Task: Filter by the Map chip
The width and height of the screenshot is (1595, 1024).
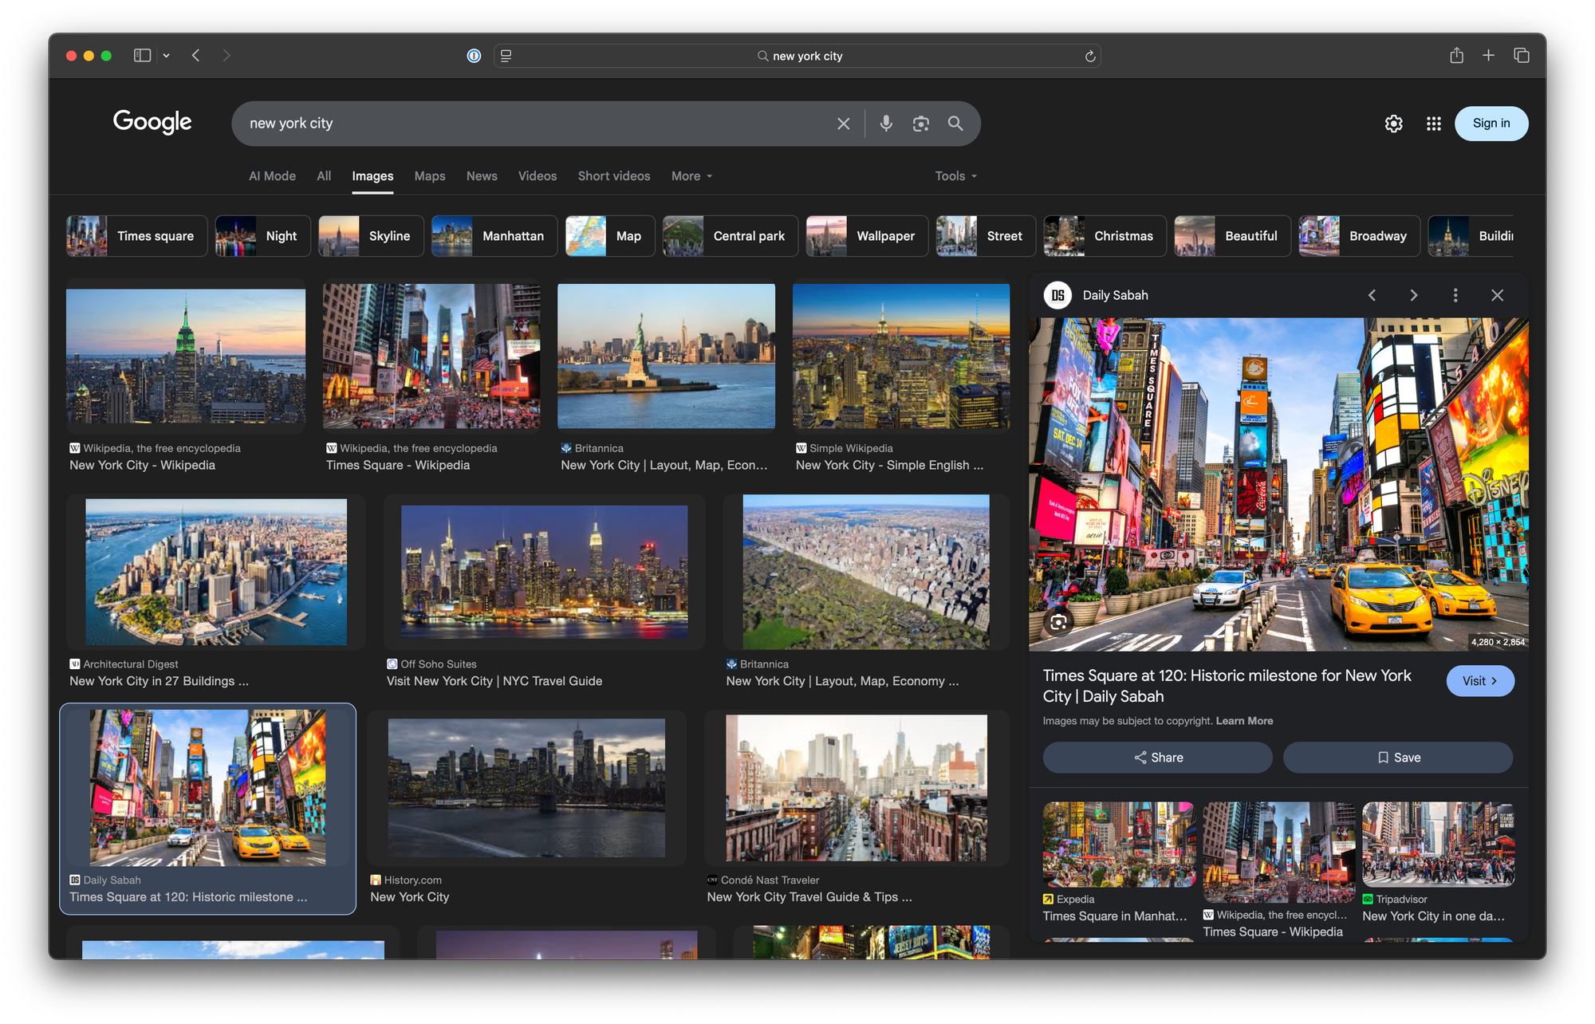Action: (610, 236)
